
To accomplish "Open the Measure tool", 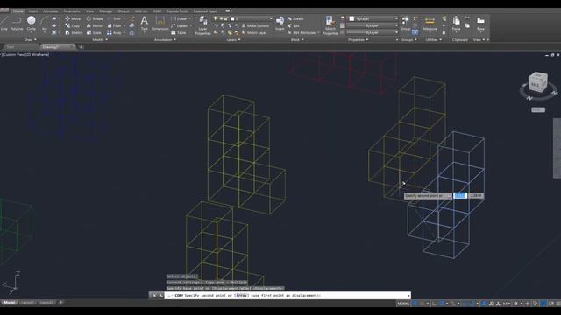I will [430, 24].
